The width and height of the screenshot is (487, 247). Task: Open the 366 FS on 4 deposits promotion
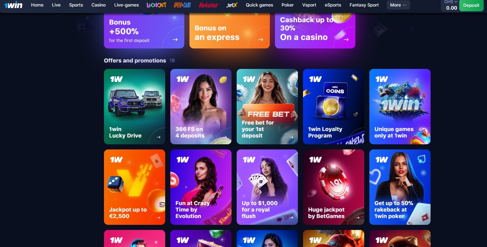[x=201, y=107]
